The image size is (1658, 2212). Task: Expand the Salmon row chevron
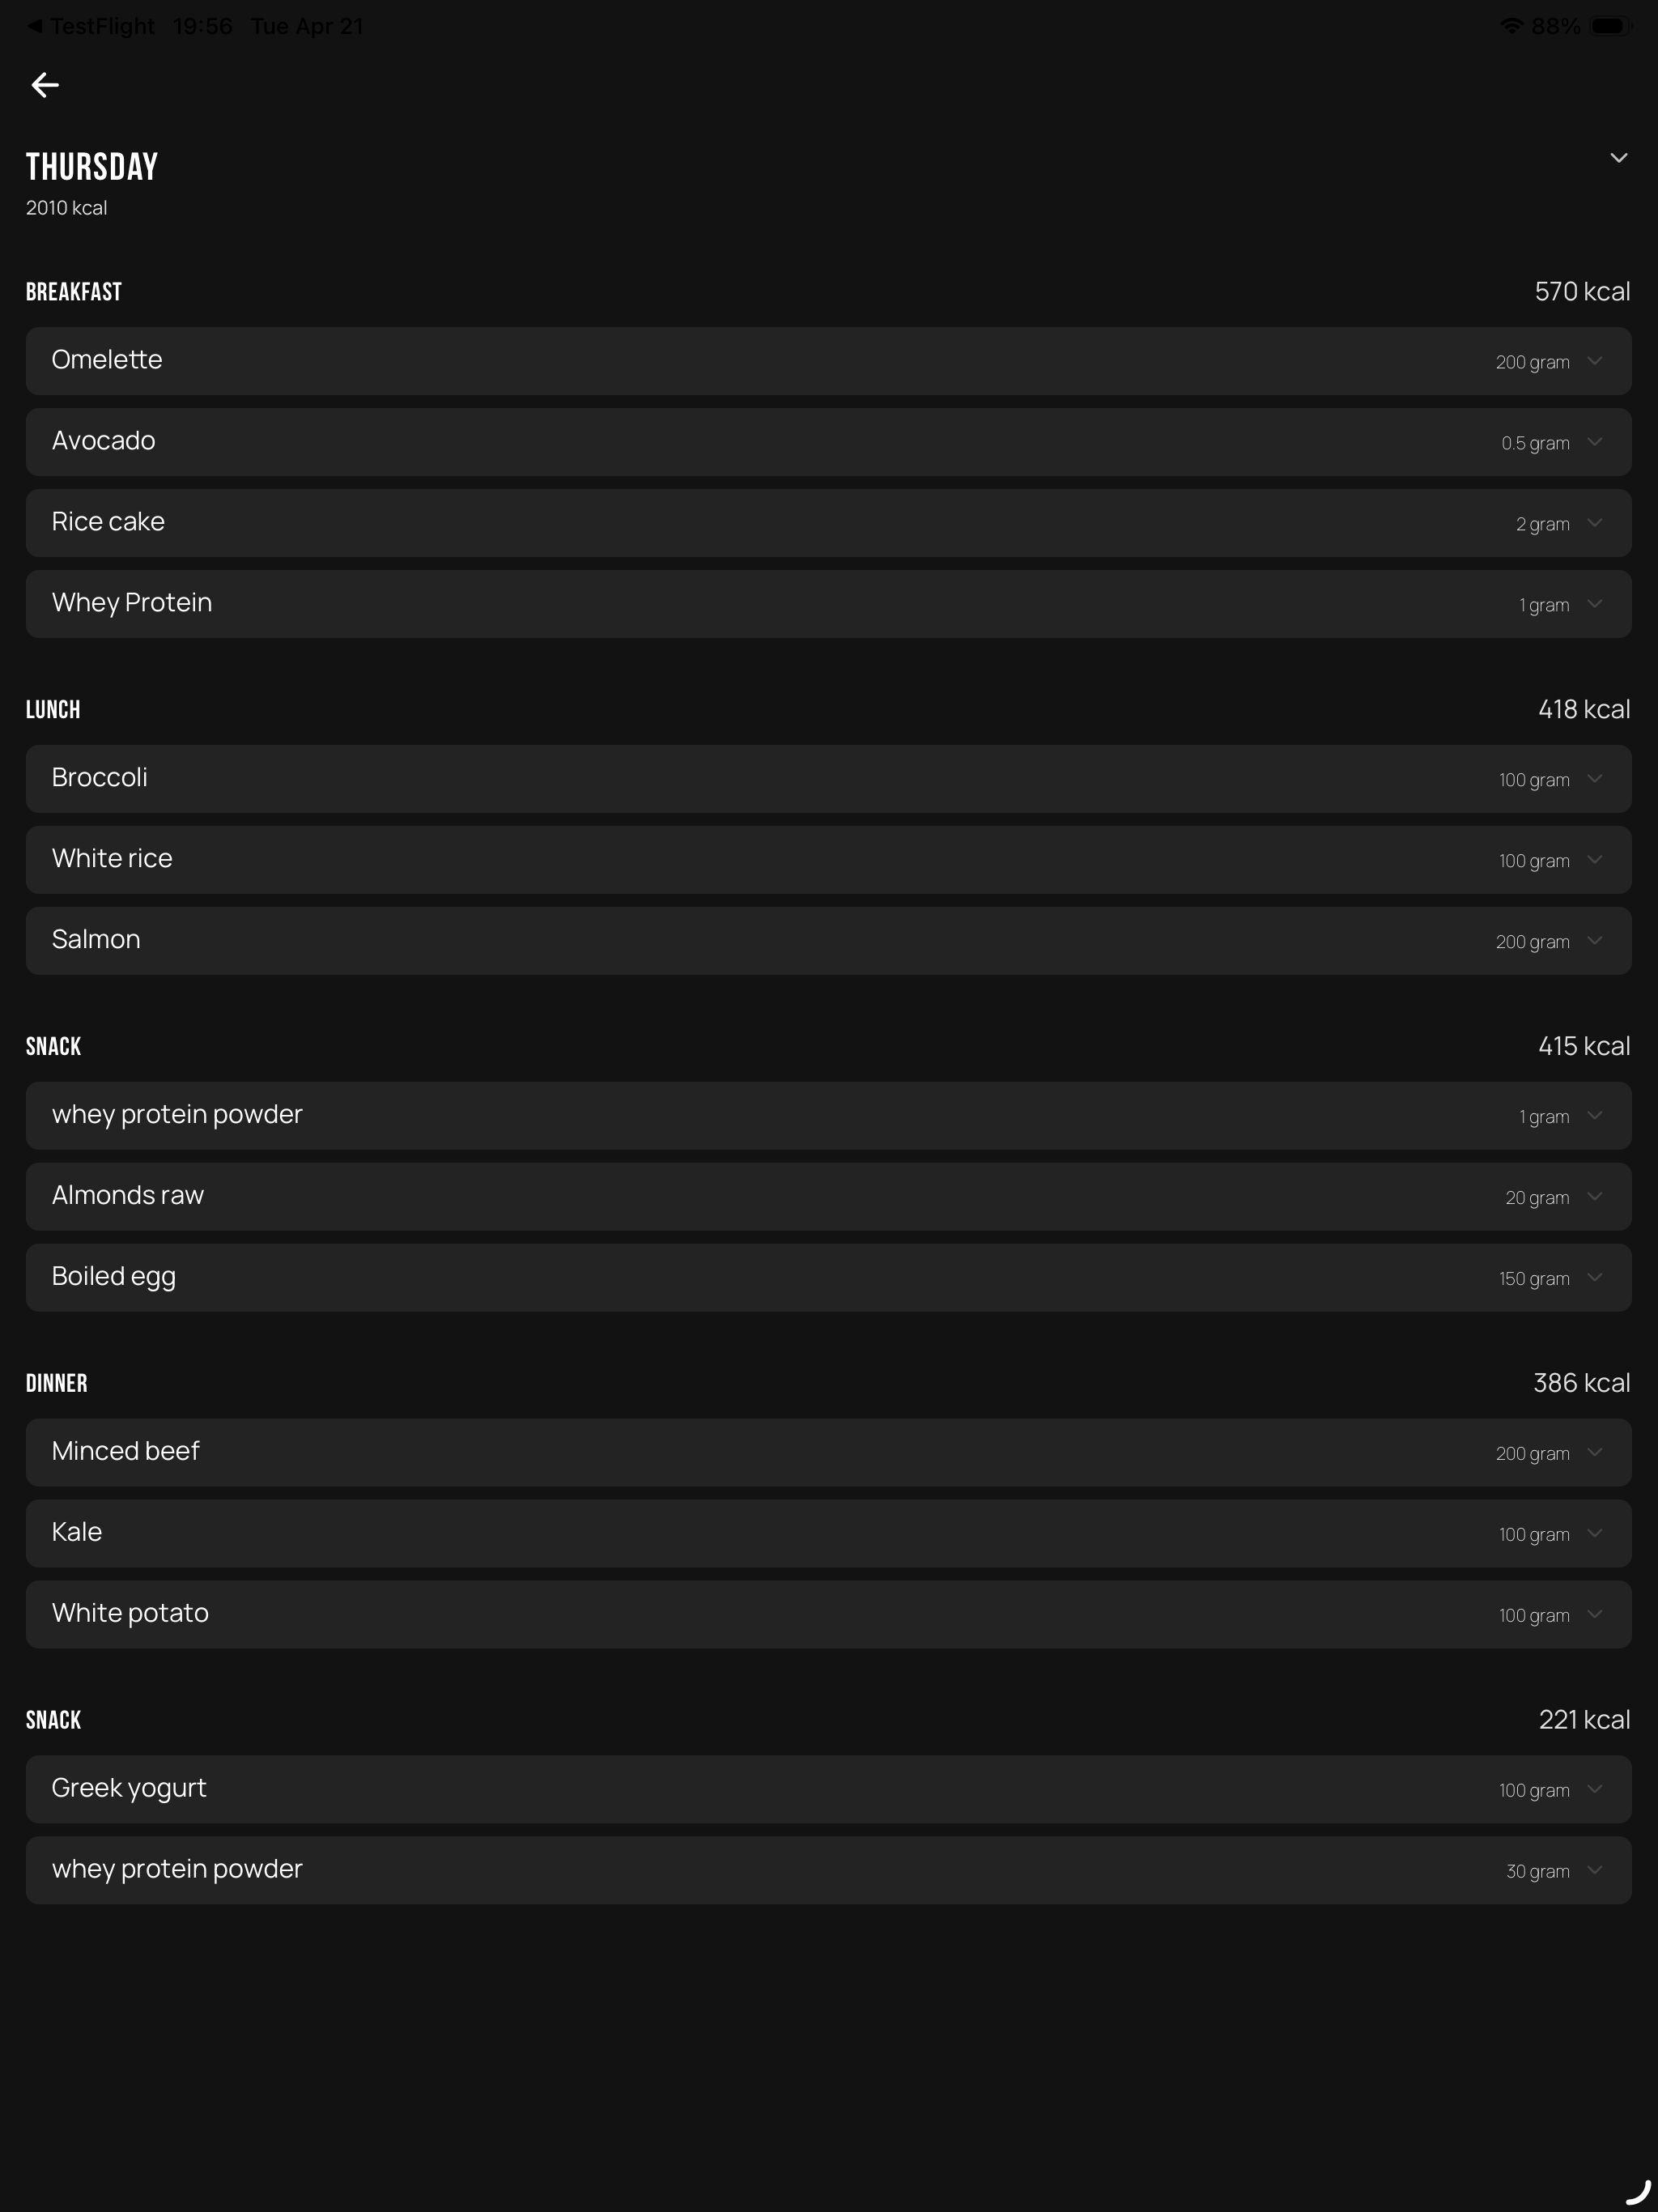coord(1594,941)
